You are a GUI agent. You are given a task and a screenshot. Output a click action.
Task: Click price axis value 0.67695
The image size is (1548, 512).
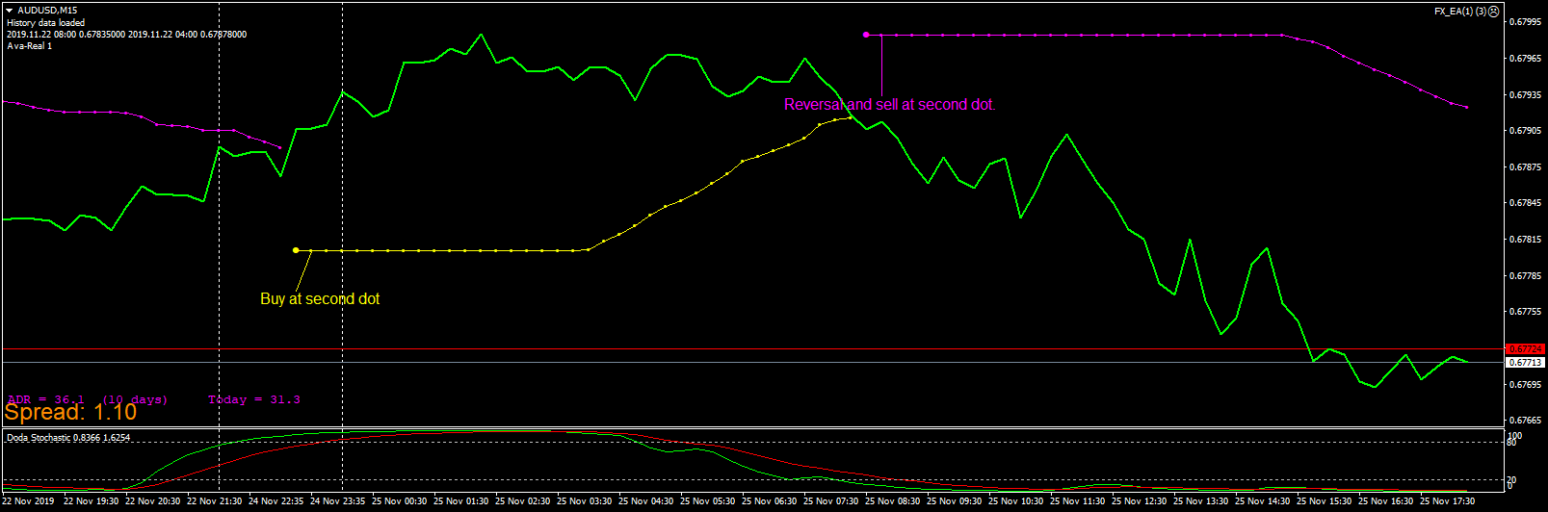click(x=1525, y=385)
